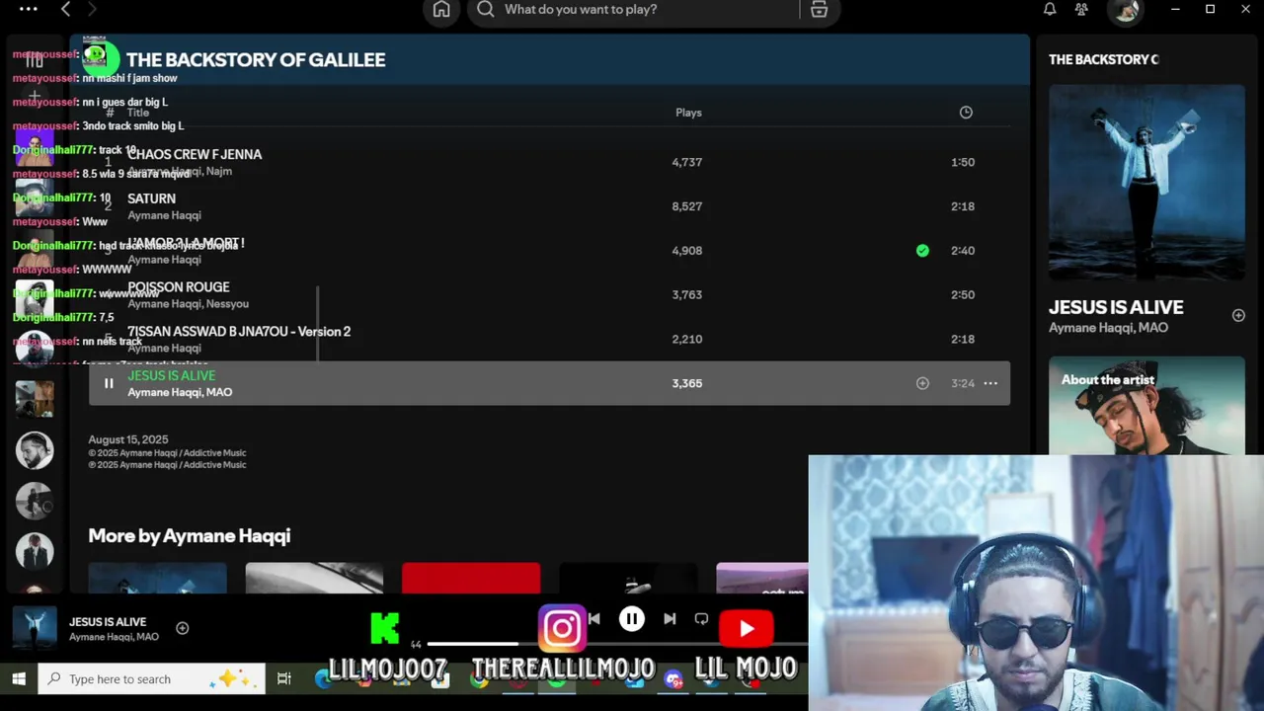Click the plus icon to create a playlist
This screenshot has height=711, width=1264.
coord(35,97)
